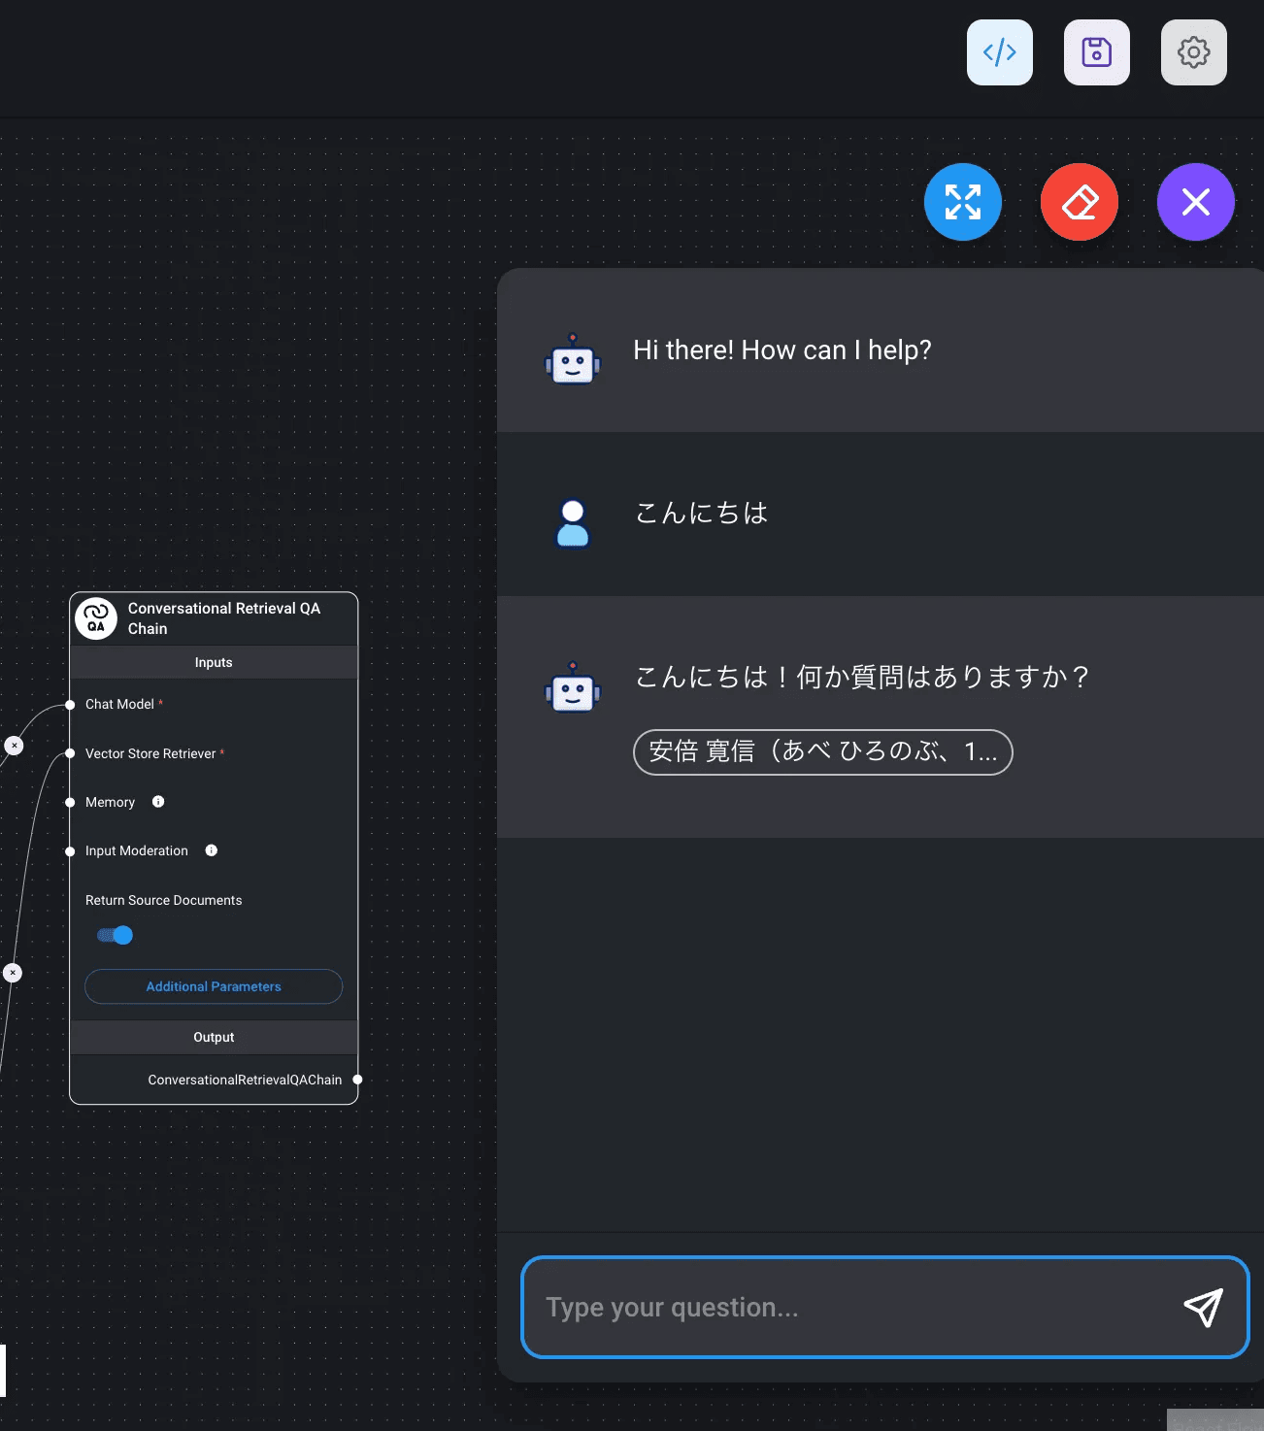Click the Chat Model input anchor
Viewport: 1264px width, 1431px height.
pos(70,705)
